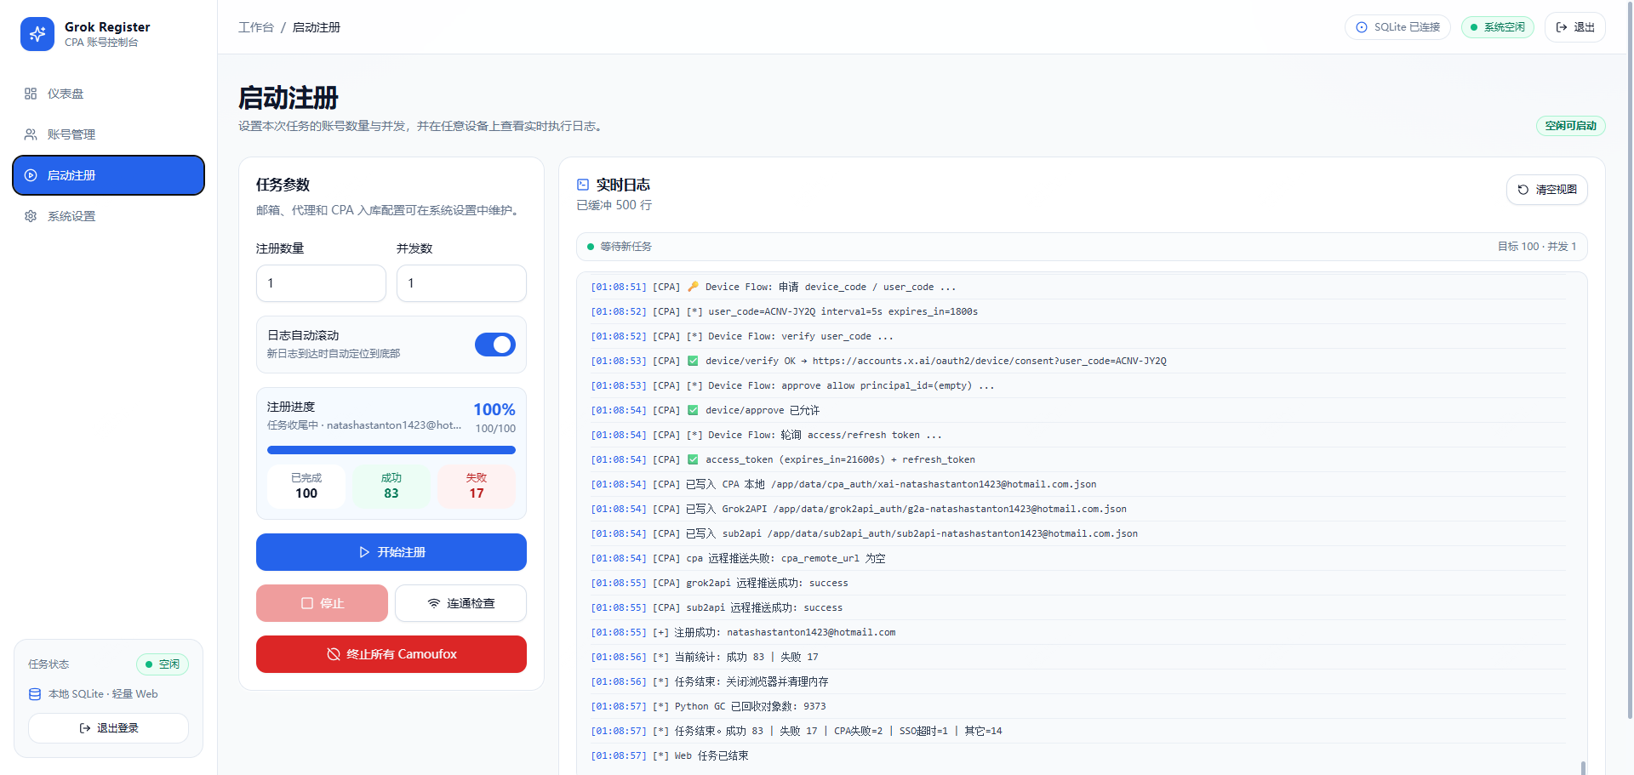1634x775 pixels.
Task: Click the 注册数量 input field
Action: click(321, 283)
